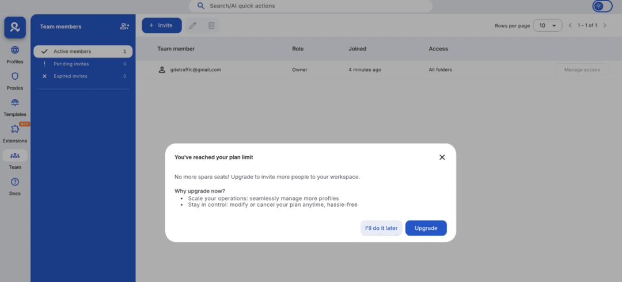The image size is (622, 282).
Task: Open Docs via the question mark icon
Action: 15,182
